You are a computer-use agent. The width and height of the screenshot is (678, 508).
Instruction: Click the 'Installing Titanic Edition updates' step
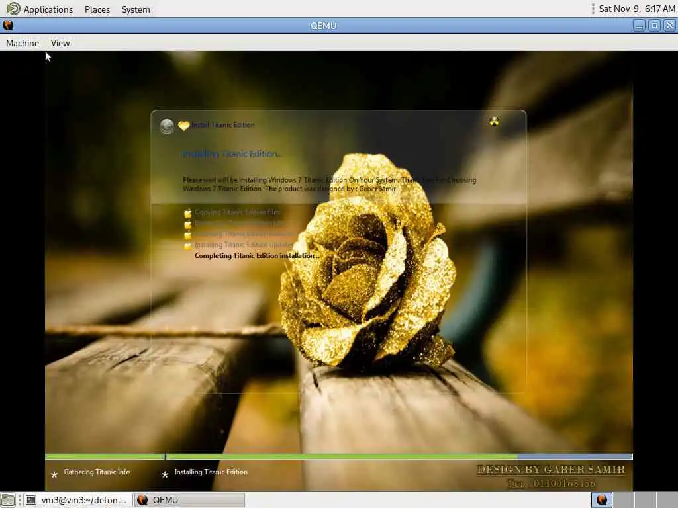[244, 245]
